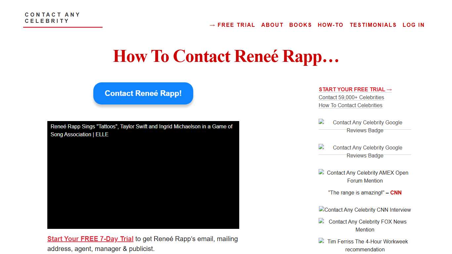Viewport: 452px width, 254px height.
Task: Click the Contact Any Celebrity site logo
Action: tap(53, 18)
